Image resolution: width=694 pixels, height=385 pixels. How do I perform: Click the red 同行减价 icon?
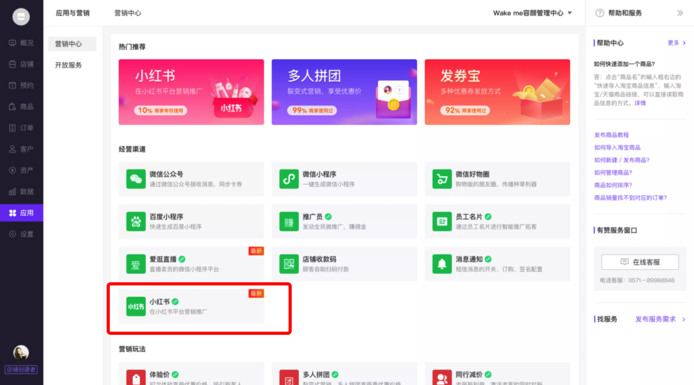point(441,377)
